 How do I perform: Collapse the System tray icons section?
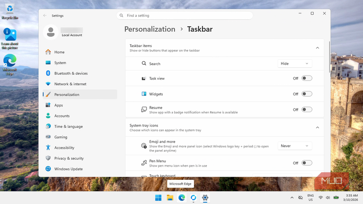pyautogui.click(x=317, y=127)
